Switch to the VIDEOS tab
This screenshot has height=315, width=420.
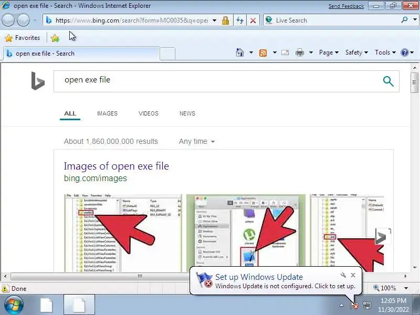pos(149,113)
